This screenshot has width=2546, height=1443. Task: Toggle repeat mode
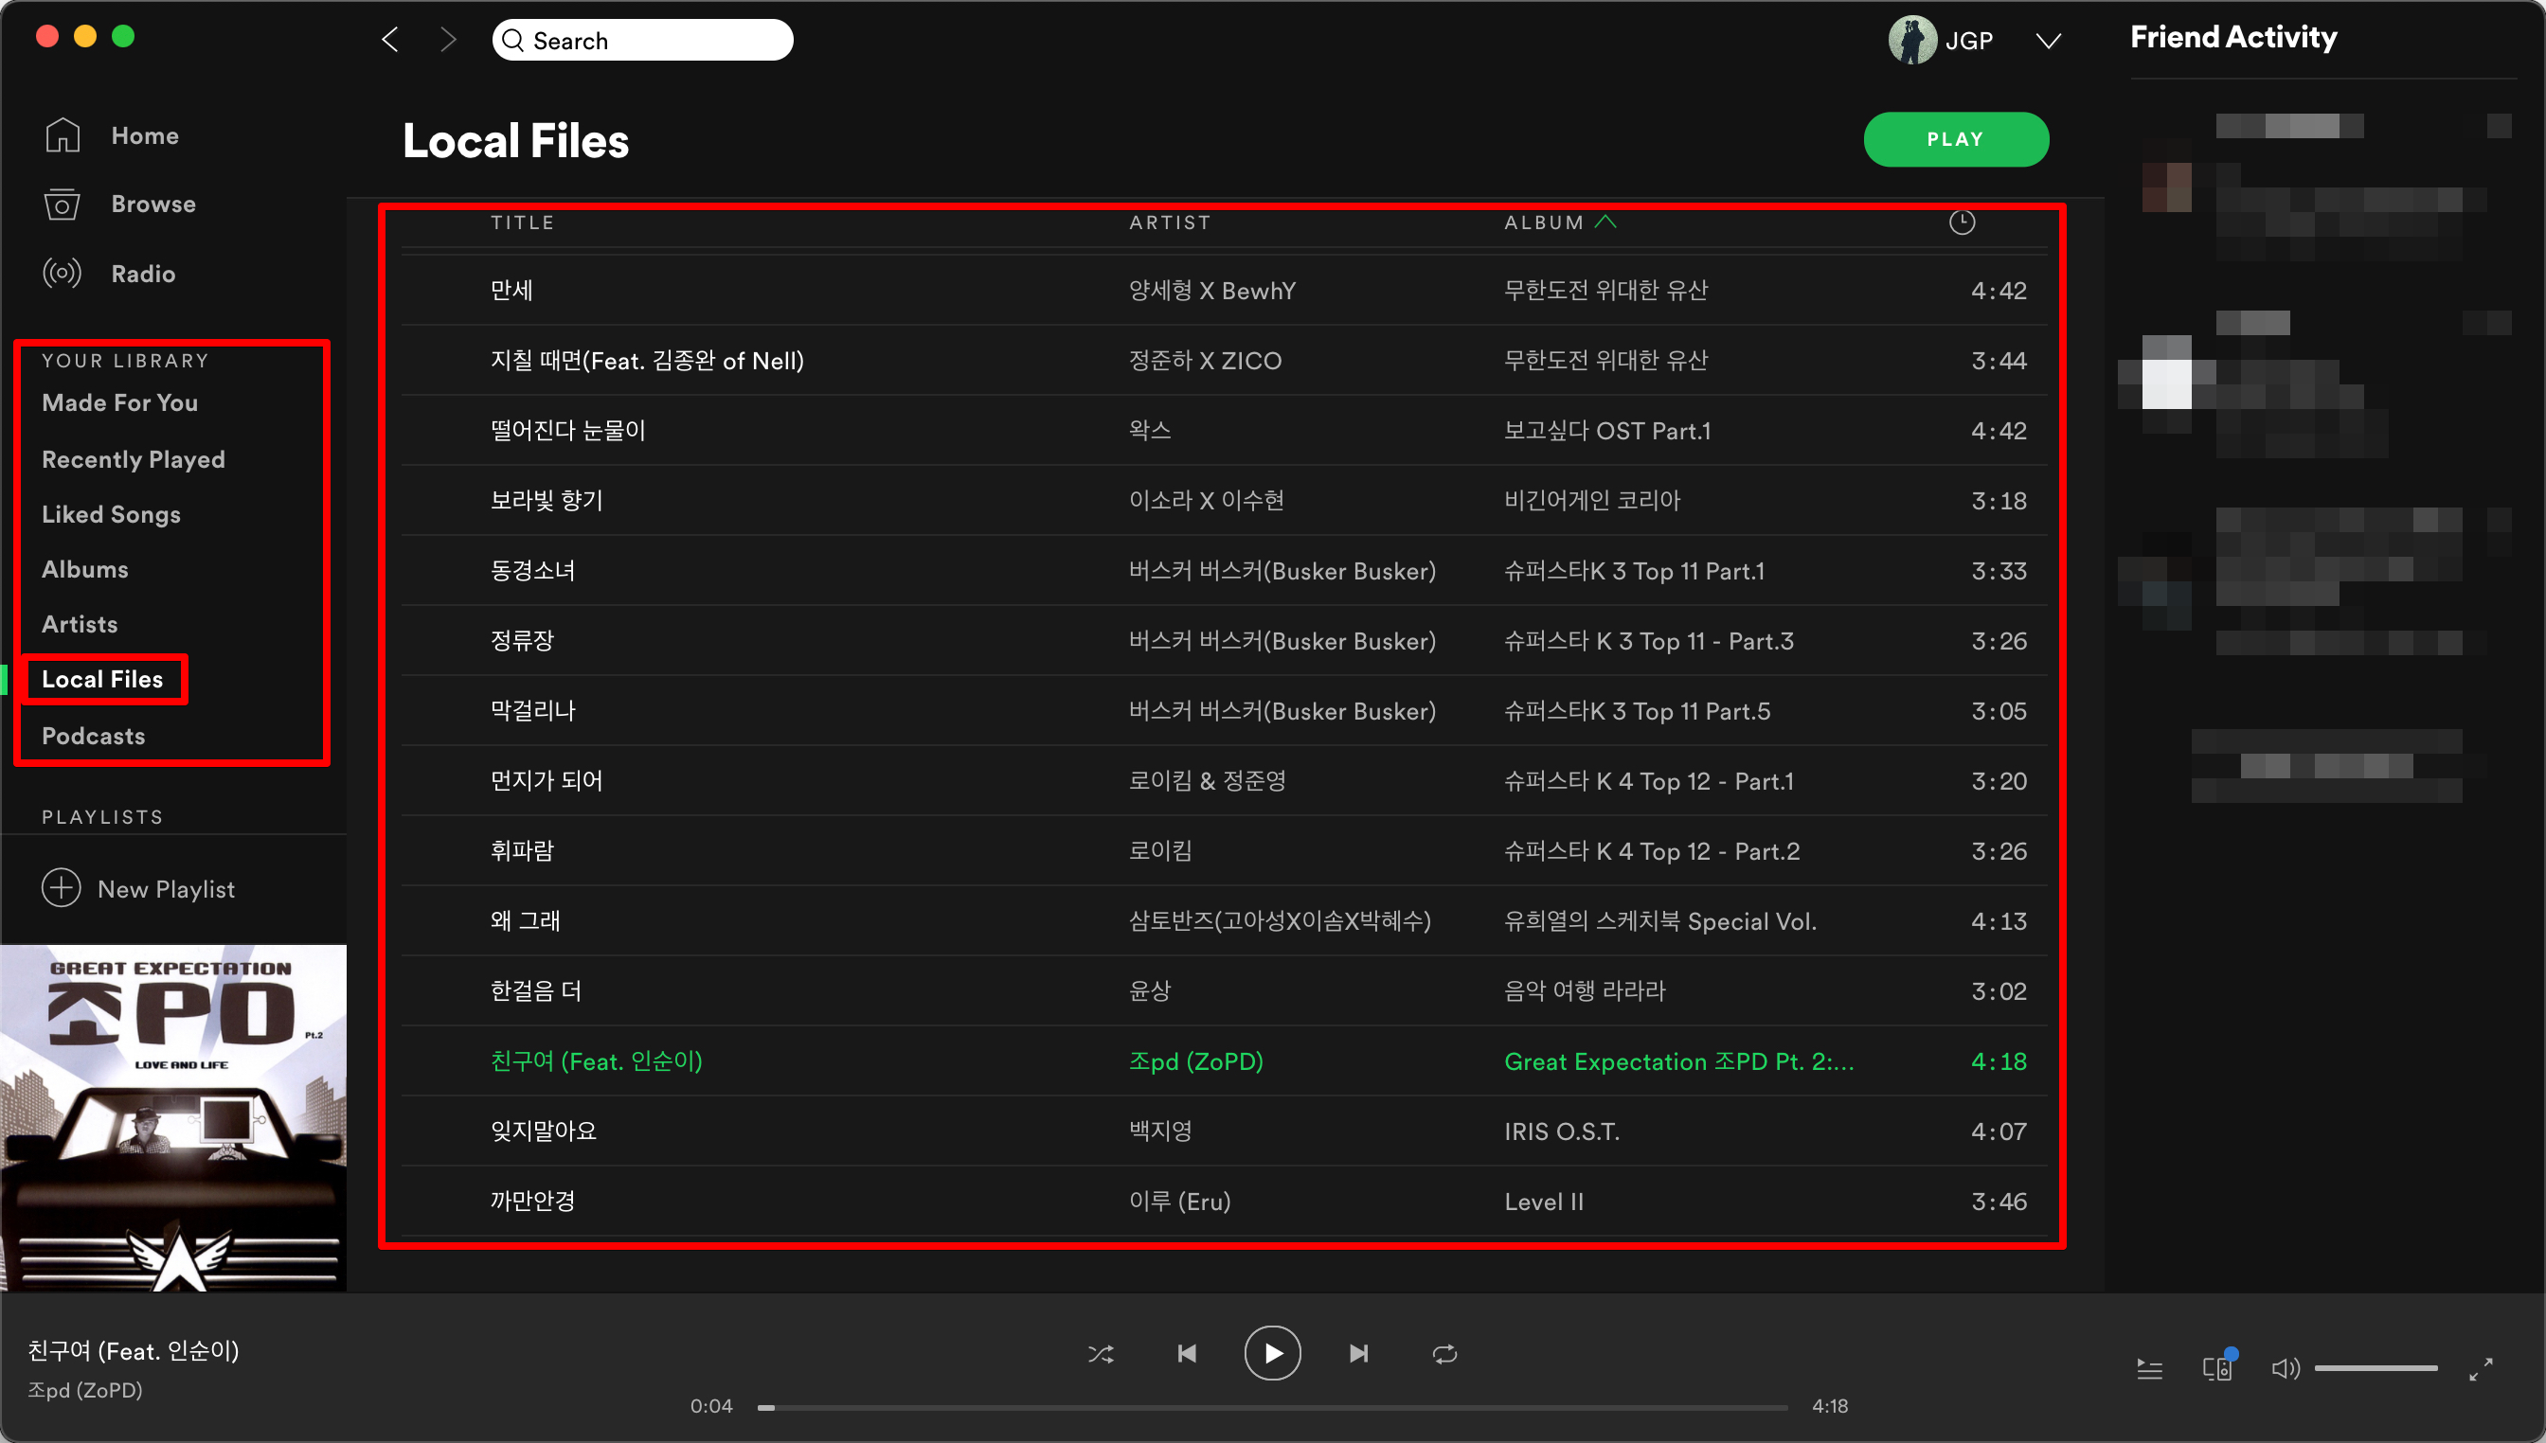point(1444,1354)
